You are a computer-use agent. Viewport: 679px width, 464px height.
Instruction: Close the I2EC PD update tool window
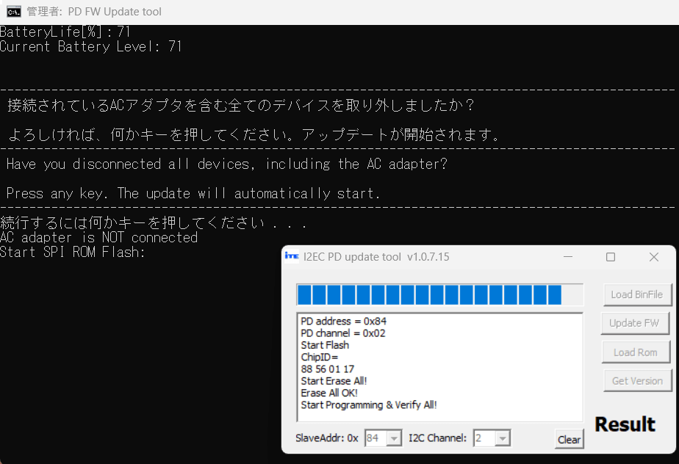tap(653, 257)
